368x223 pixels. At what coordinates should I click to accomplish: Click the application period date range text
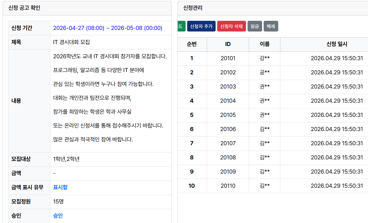click(x=108, y=28)
